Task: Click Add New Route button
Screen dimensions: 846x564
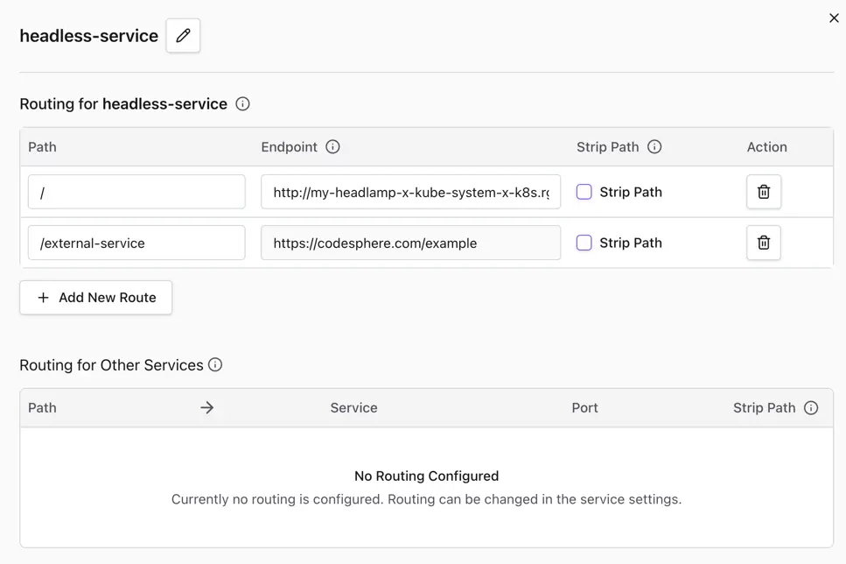Action: click(96, 298)
